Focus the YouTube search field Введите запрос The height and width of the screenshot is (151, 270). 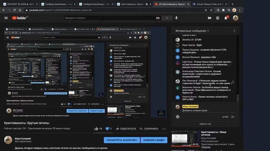(110, 18)
